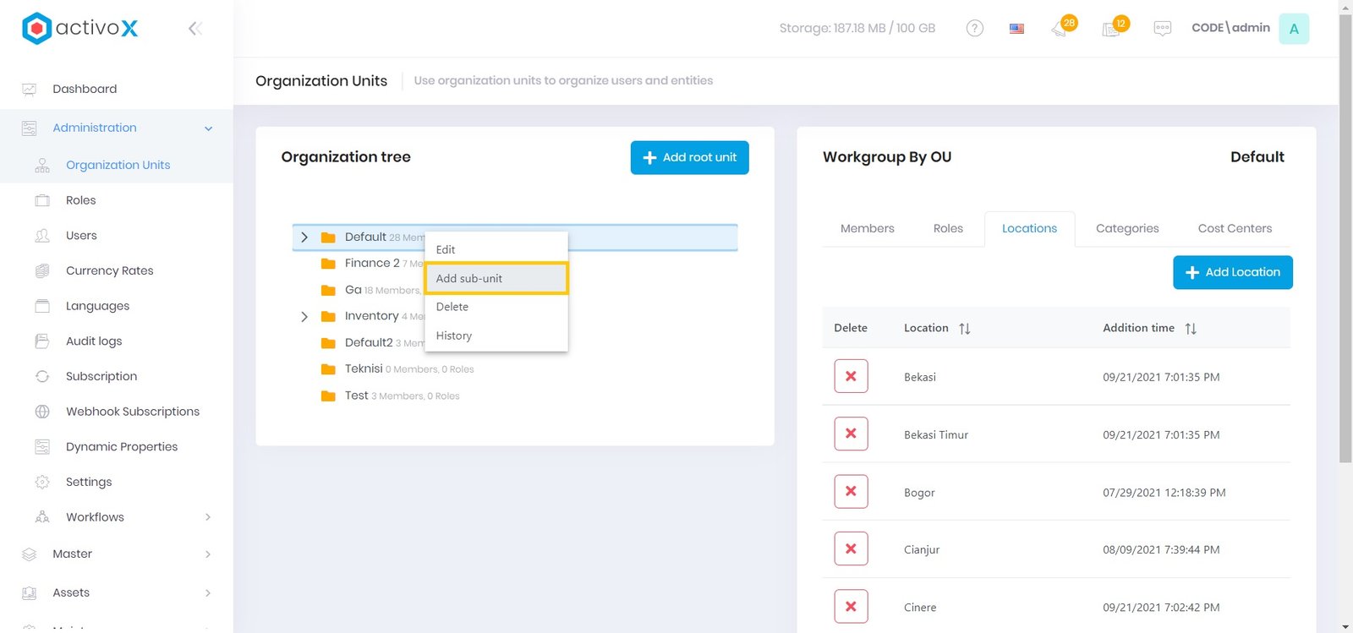
Task: Switch to the Members tab
Action: (x=867, y=228)
